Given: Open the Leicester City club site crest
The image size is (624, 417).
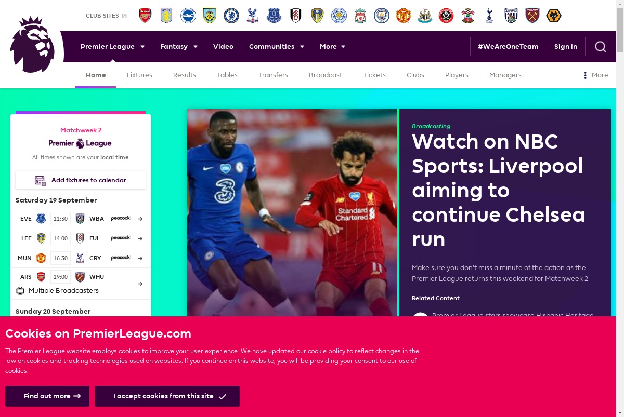Looking at the screenshot, I should (339, 16).
